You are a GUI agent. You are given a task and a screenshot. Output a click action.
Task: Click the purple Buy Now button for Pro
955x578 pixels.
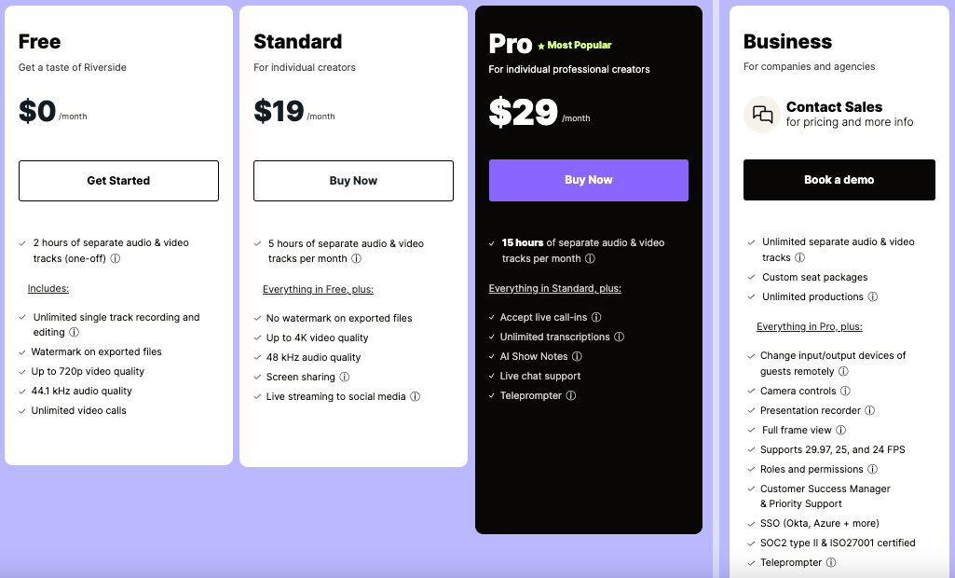click(x=589, y=180)
